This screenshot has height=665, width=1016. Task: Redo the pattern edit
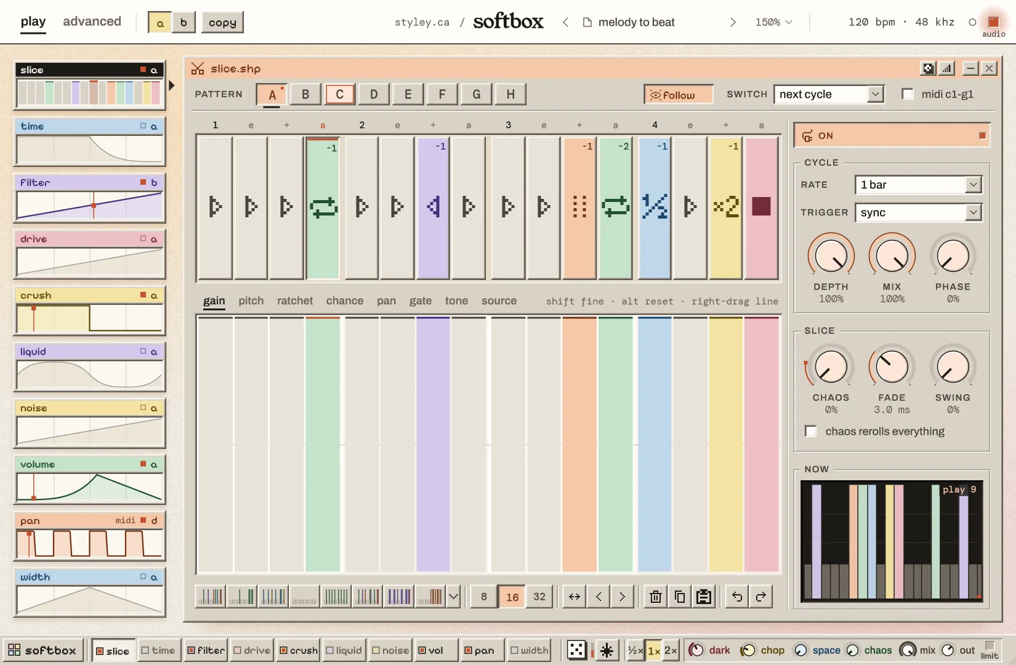click(761, 597)
